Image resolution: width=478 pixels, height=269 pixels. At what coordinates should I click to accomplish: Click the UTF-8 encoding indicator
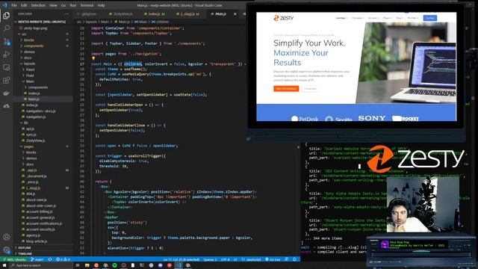coord(226,259)
